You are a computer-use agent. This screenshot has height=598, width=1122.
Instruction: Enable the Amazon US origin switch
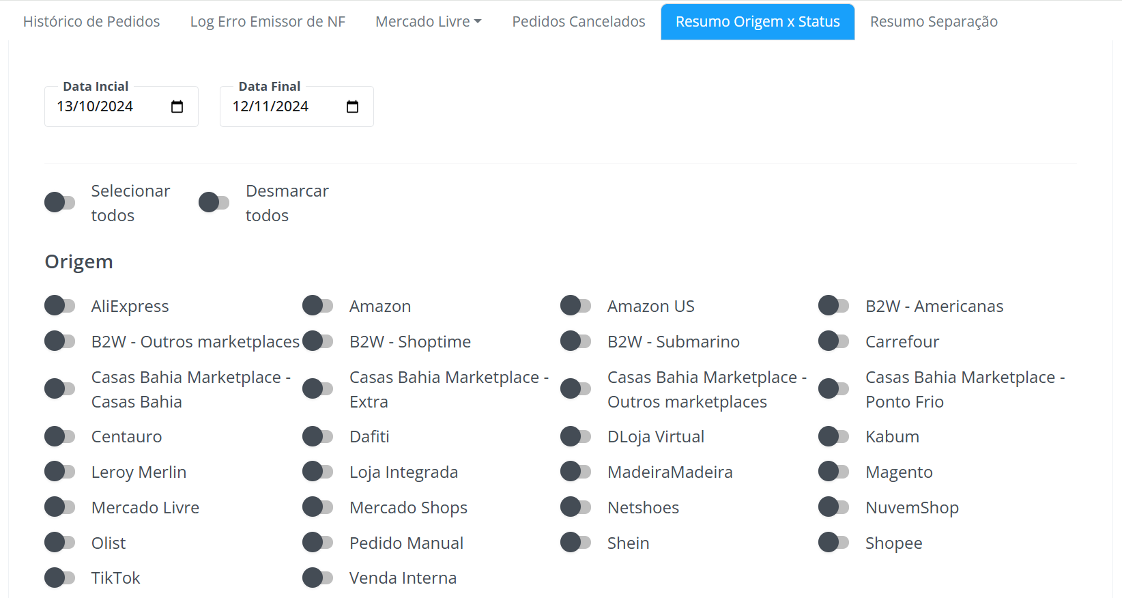(576, 306)
